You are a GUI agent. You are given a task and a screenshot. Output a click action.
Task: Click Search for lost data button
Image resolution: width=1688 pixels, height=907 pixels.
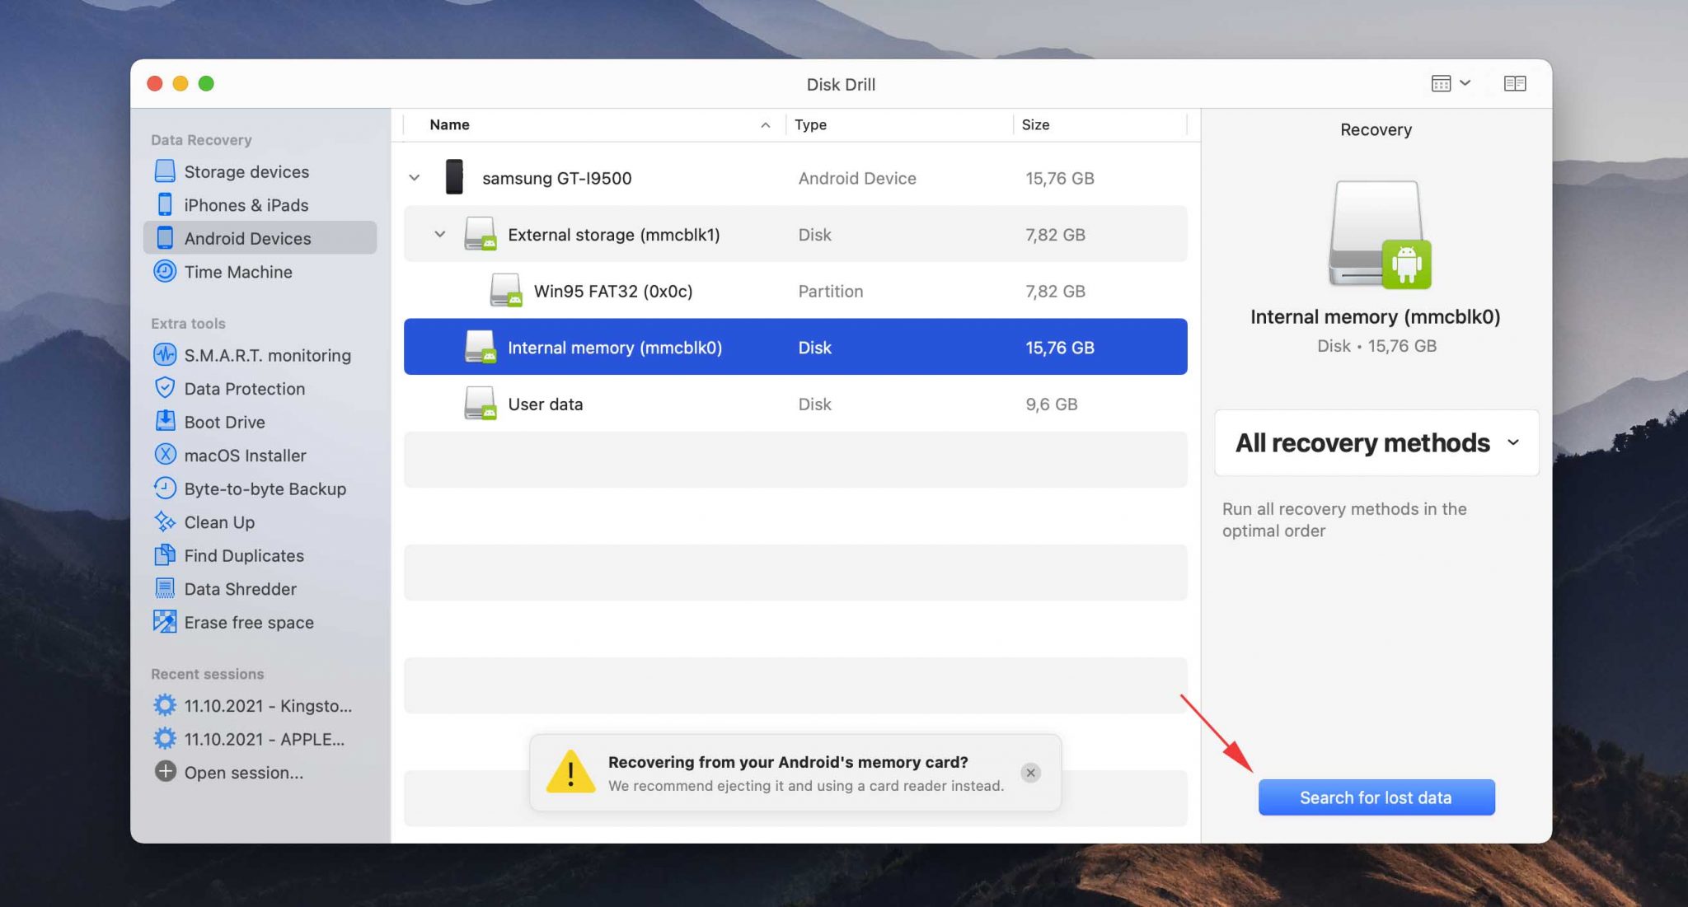pos(1376,797)
